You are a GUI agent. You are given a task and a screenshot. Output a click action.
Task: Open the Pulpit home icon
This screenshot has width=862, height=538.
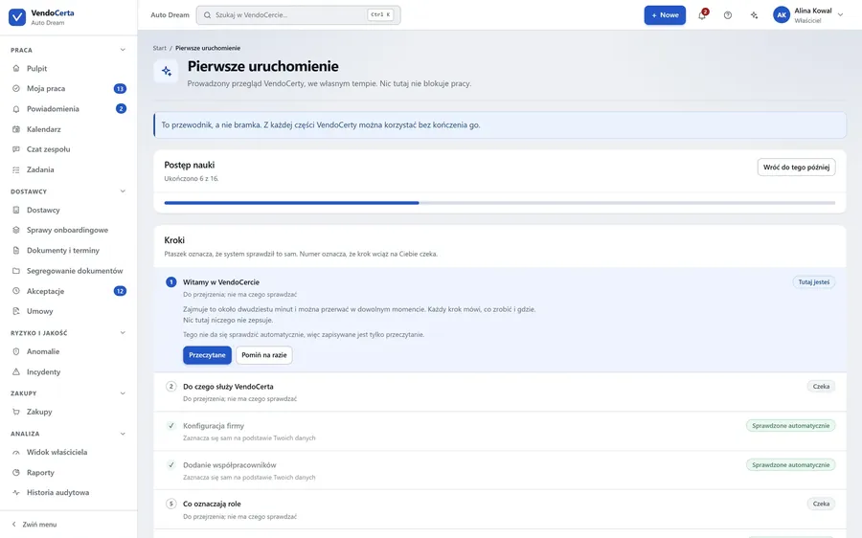[x=16, y=68]
